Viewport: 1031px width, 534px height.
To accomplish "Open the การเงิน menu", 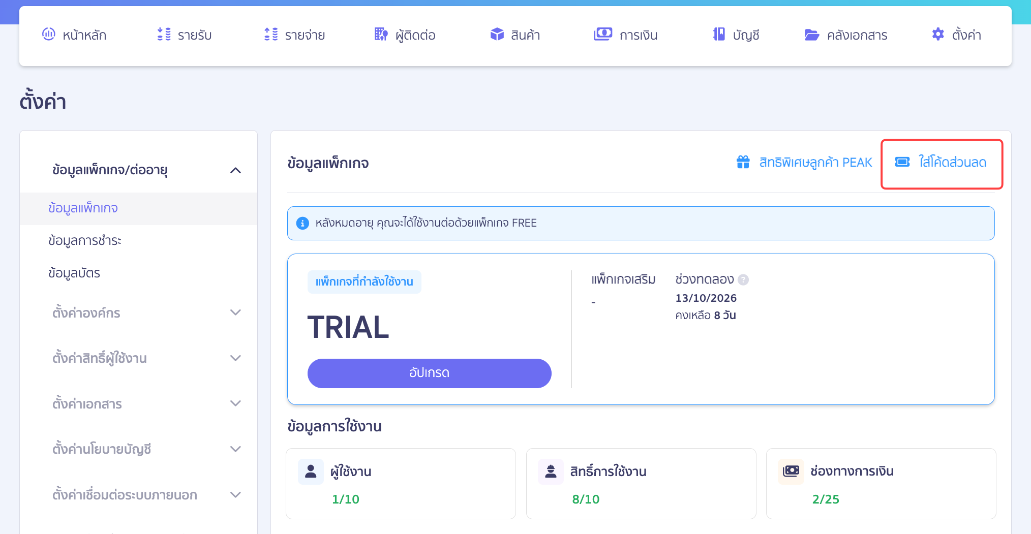I will point(625,35).
